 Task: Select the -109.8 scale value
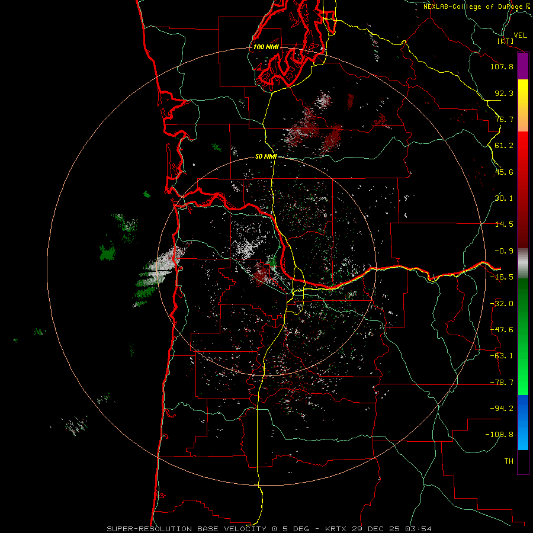pyautogui.click(x=499, y=435)
